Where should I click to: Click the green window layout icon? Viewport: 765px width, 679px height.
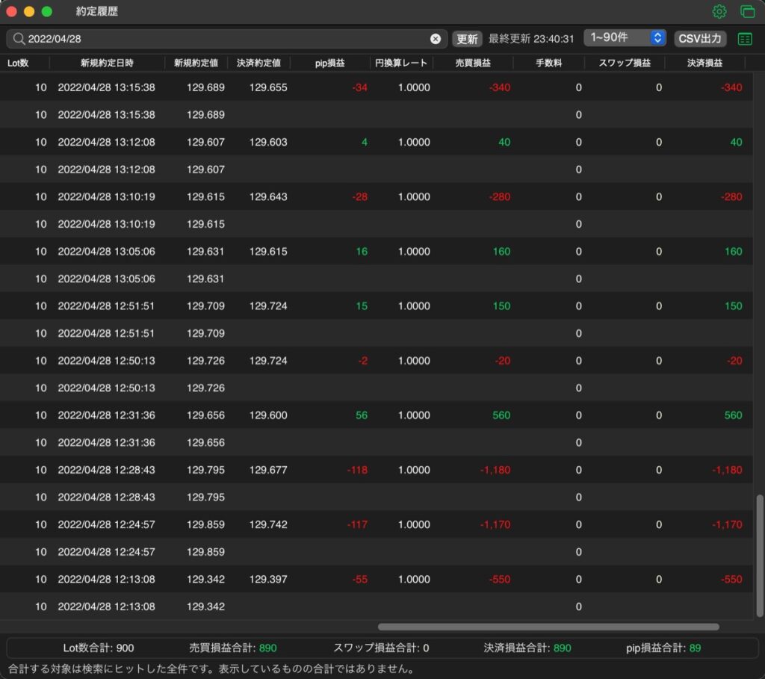pos(747,11)
